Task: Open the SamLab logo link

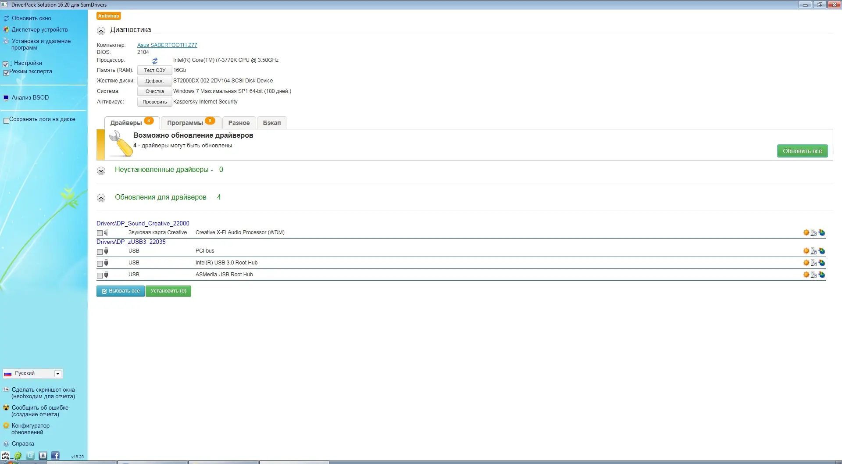Action: (x=5, y=456)
